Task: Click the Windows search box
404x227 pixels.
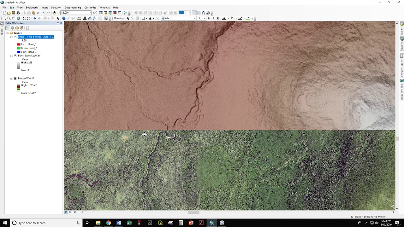Action: (x=46, y=223)
